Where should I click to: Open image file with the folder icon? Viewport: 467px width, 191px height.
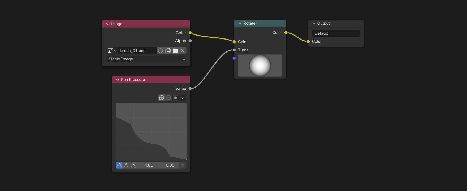click(x=175, y=51)
